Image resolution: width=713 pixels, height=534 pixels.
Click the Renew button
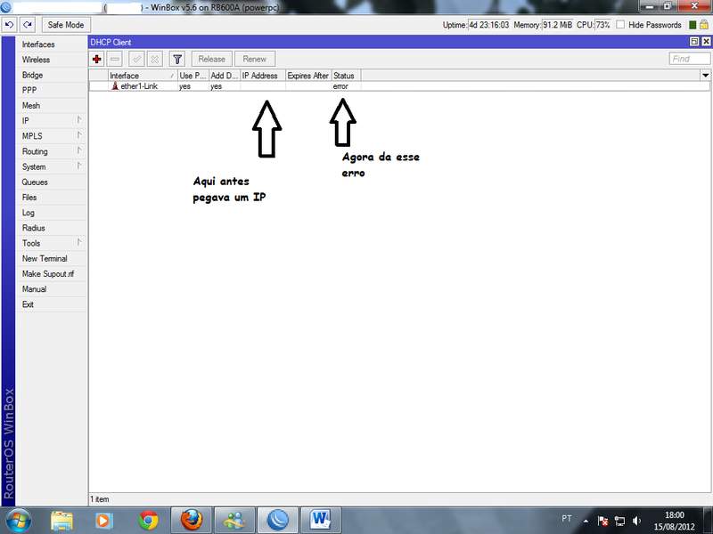tap(255, 59)
